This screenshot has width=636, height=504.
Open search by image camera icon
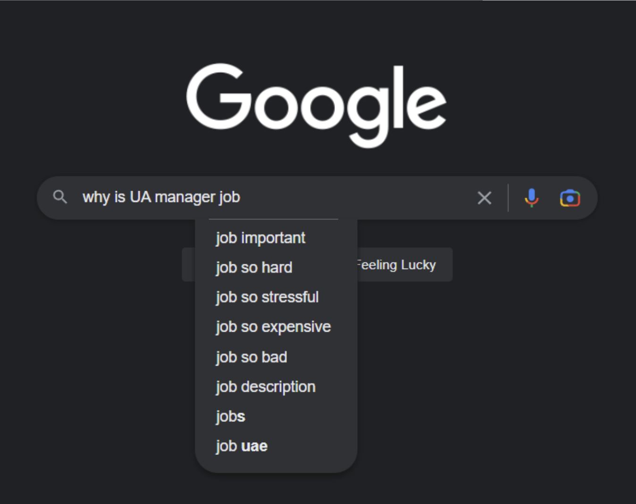click(x=570, y=198)
